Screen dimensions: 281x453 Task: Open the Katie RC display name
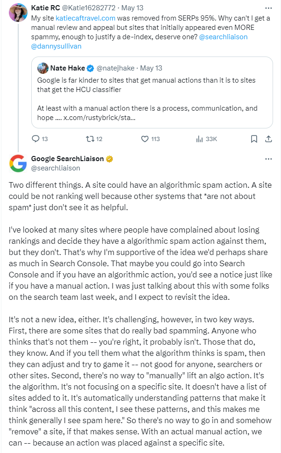tap(46, 8)
